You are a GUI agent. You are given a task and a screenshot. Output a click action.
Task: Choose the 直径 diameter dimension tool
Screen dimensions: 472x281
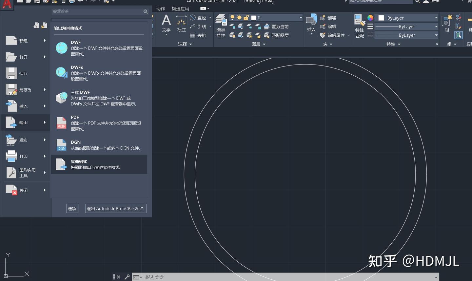pos(199,18)
